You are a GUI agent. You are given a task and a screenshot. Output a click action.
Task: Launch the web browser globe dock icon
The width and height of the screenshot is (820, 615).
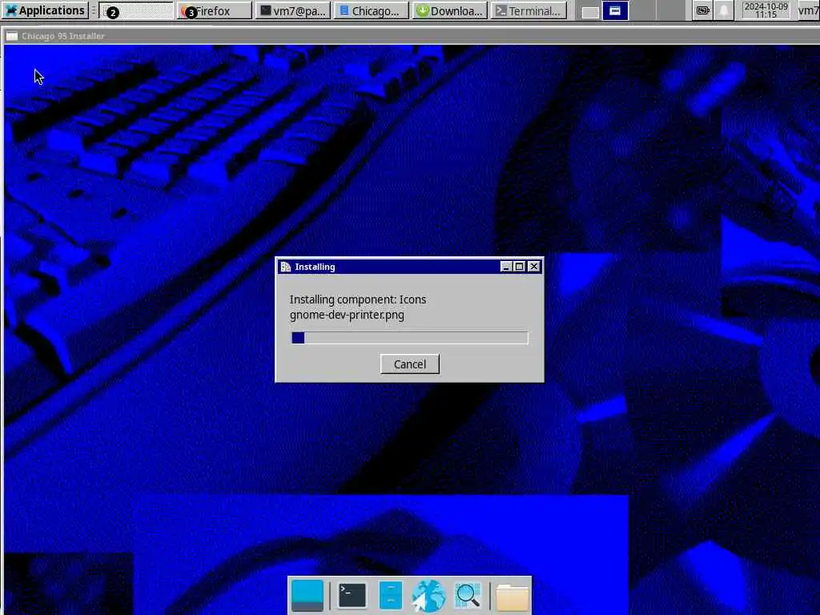tap(428, 596)
